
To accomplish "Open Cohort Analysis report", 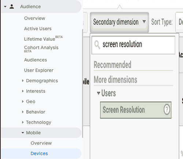I will pyautogui.click(x=41, y=49).
